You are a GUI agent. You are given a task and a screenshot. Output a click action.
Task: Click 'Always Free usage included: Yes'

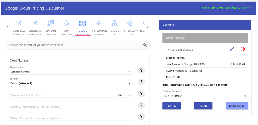pyautogui.click(x=184, y=71)
